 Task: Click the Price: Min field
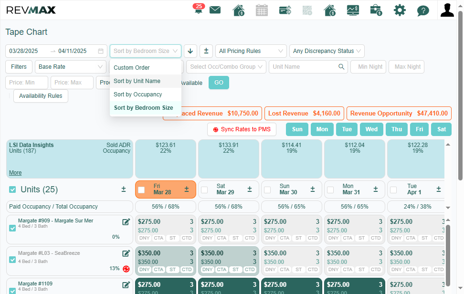[x=27, y=83]
